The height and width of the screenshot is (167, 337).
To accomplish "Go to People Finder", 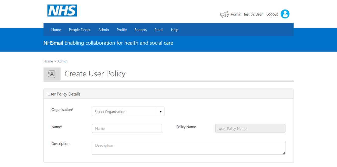I will tap(80, 30).
